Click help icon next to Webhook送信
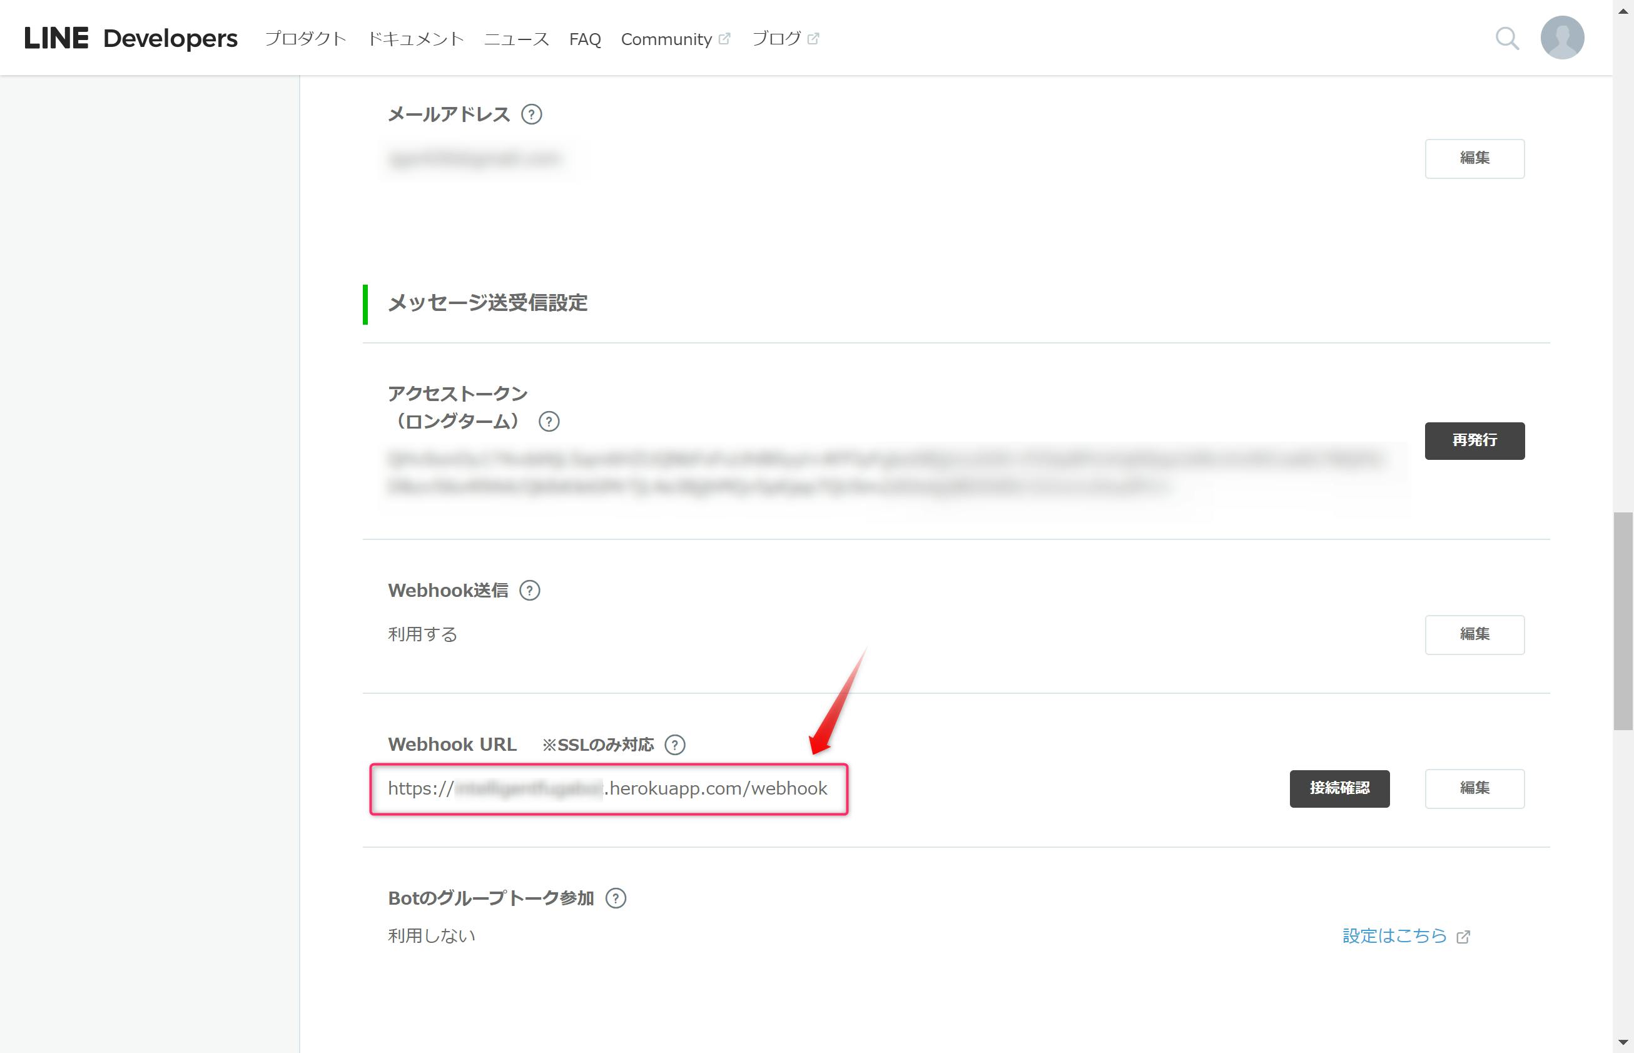Image resolution: width=1634 pixels, height=1053 pixels. coord(529,590)
